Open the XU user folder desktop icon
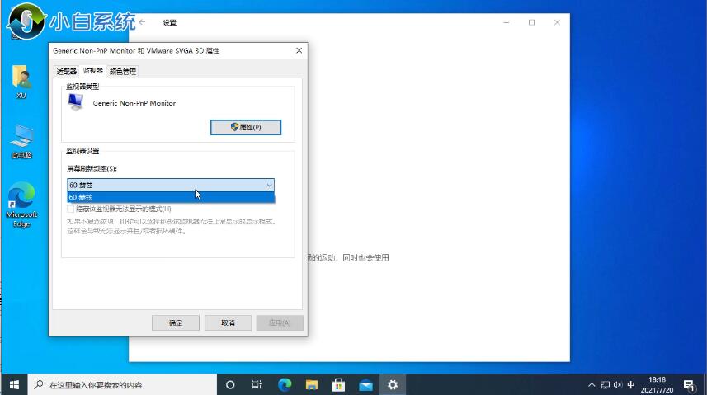 21,82
